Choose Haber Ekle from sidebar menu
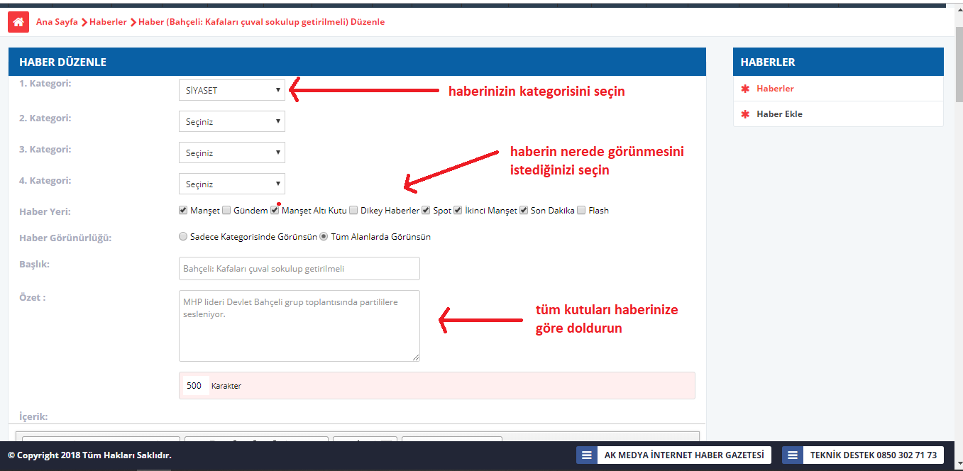 click(779, 114)
